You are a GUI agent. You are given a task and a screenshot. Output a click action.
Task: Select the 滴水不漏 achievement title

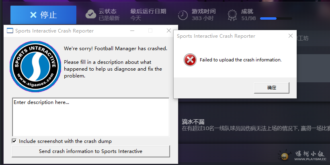tap(194, 122)
